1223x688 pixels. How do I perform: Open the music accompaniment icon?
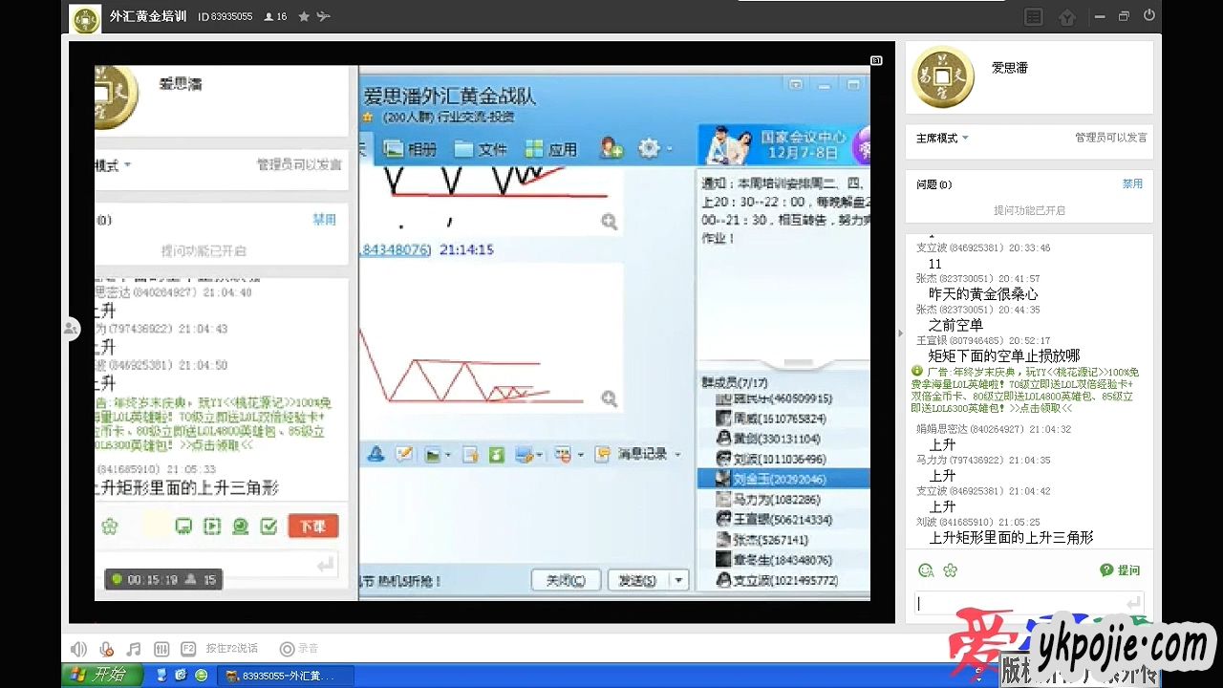[x=134, y=649]
